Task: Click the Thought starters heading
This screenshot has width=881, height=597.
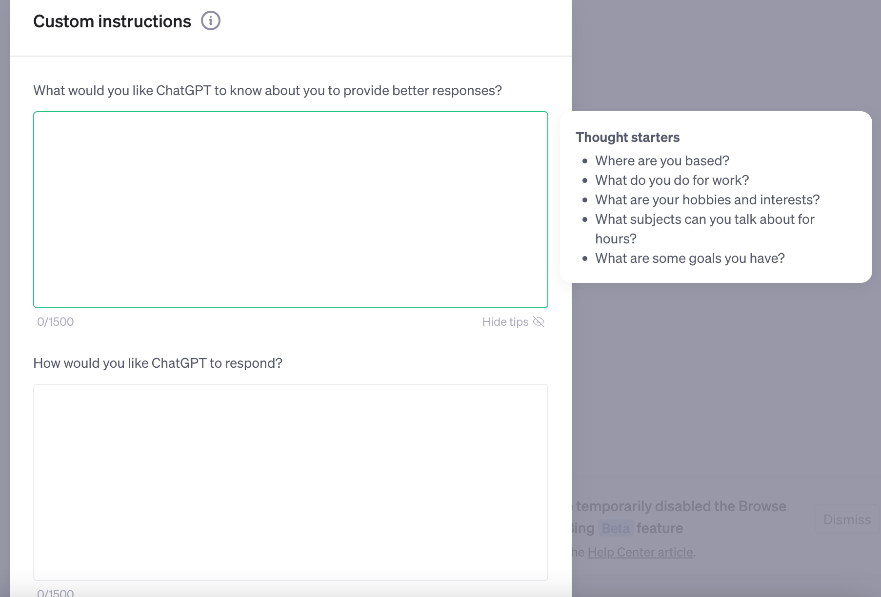Action: point(627,138)
